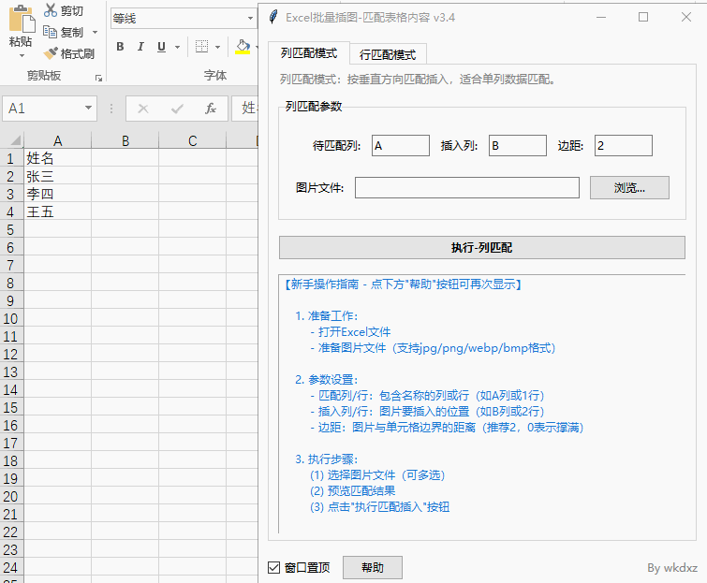This screenshot has height=583, width=707.
Task: Select column C header in Excel
Action: click(x=193, y=140)
